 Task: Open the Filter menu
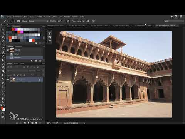click(x=55, y=17)
